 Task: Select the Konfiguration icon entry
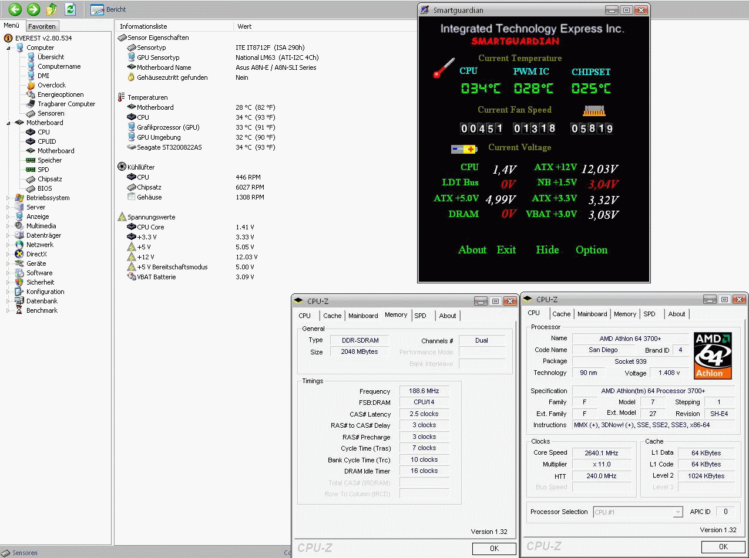(19, 292)
